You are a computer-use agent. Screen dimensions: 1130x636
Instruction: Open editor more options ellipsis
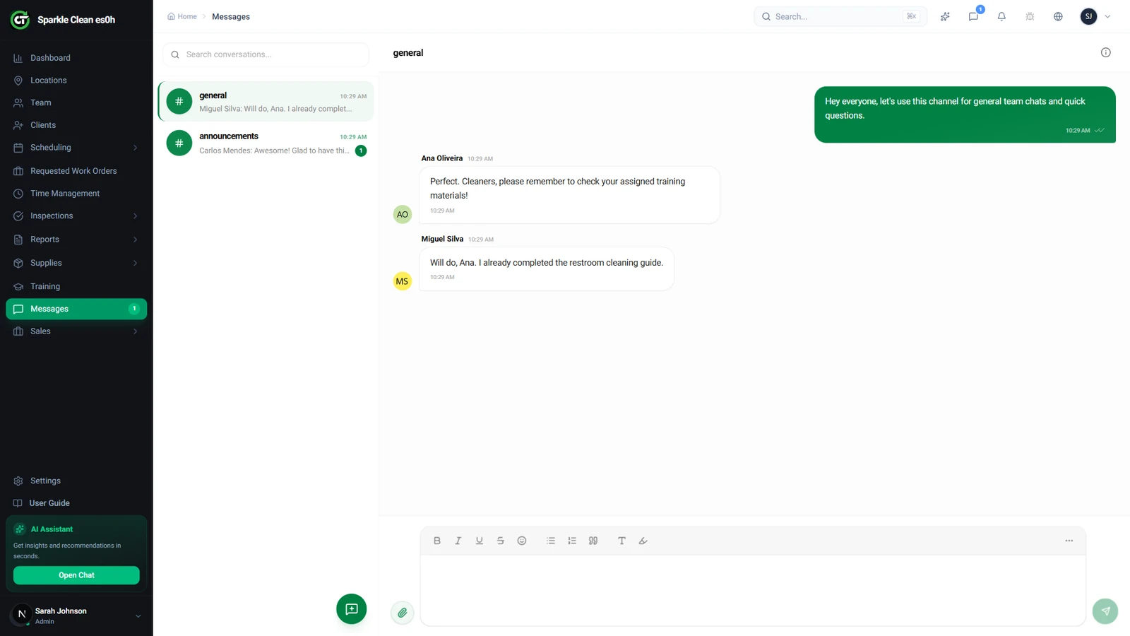pos(1069,541)
